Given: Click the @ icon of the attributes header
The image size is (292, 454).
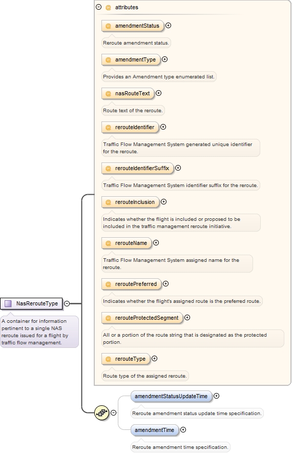Looking at the screenshot, I should point(108,8).
